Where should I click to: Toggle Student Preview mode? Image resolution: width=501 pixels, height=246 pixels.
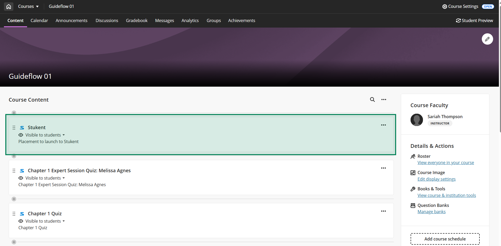(x=474, y=20)
